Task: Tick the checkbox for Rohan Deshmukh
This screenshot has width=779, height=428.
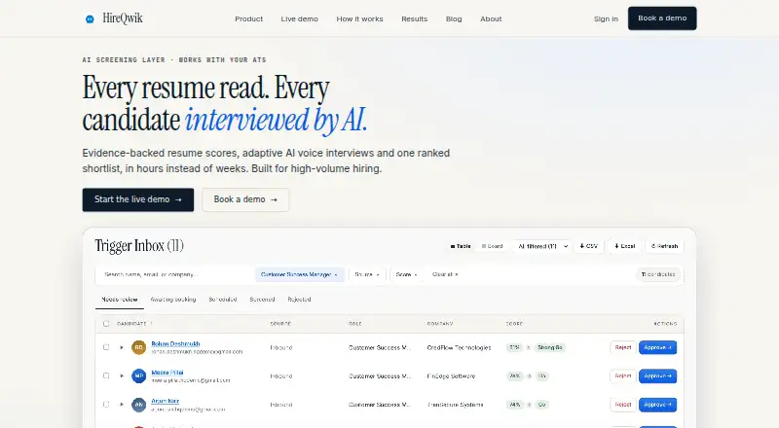Action: [106, 347]
